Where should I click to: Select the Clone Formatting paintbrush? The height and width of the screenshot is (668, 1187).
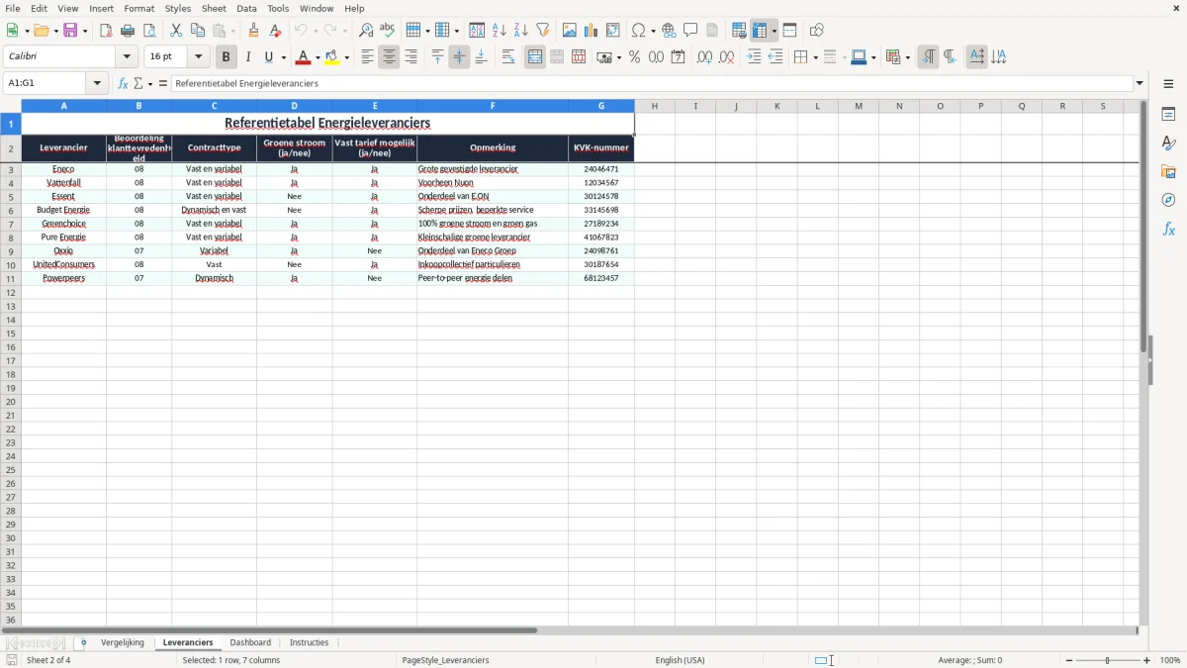254,31
